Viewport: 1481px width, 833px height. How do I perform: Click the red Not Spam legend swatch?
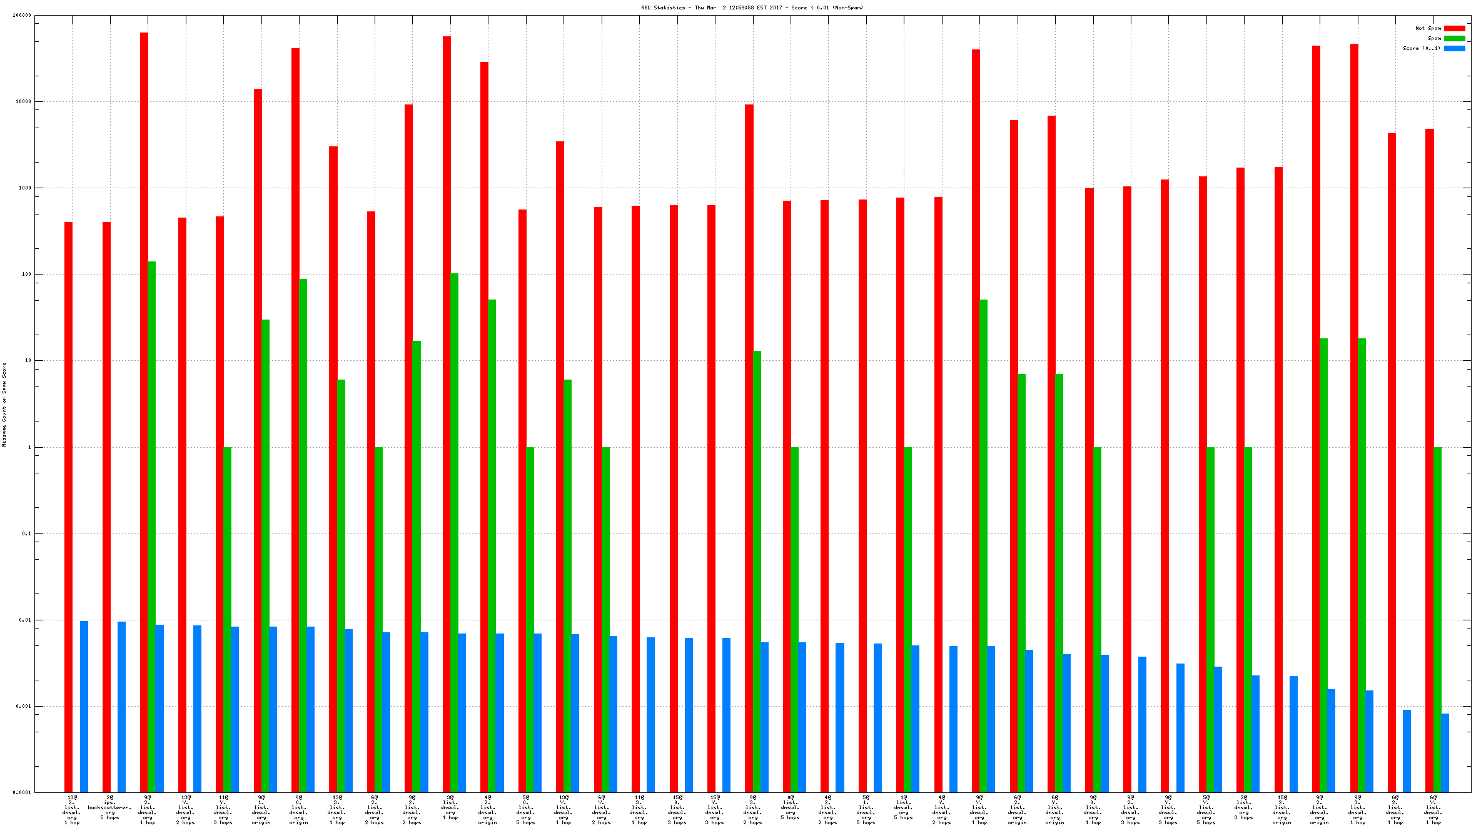tap(1454, 28)
